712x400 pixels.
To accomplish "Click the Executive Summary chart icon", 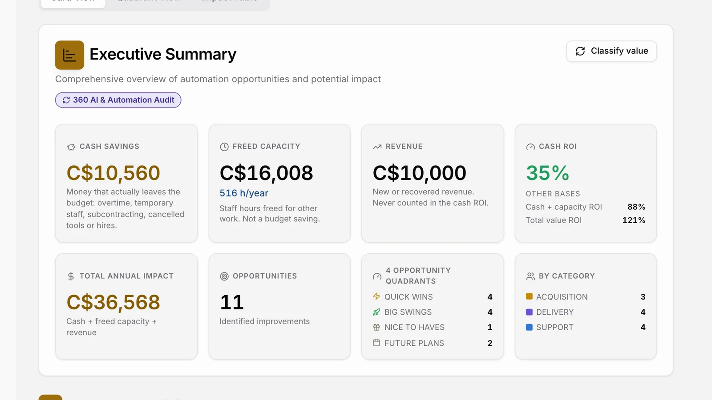I will pyautogui.click(x=69, y=55).
